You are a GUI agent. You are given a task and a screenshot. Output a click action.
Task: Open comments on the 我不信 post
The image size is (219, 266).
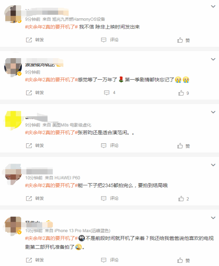[109, 40]
